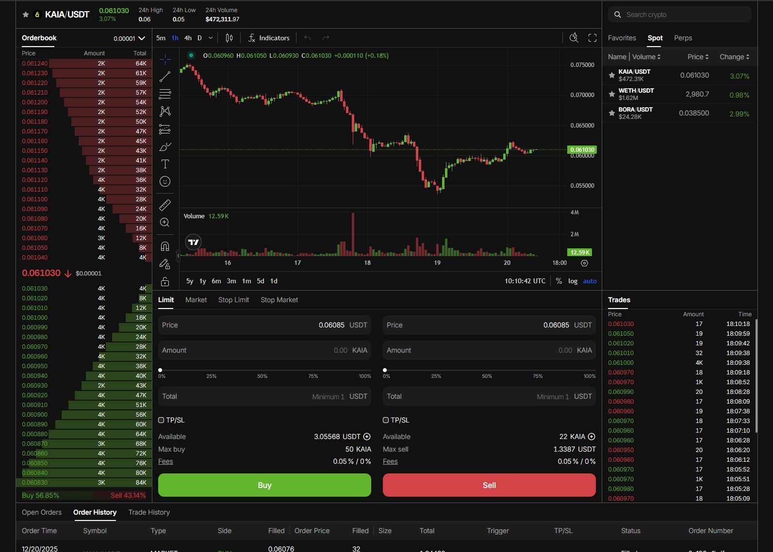This screenshot has width=773, height=552.
Task: Select the ruler measure tool
Action: [165, 205]
